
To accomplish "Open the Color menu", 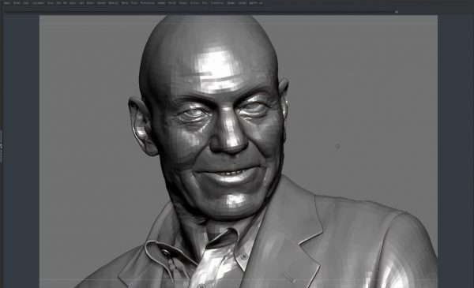I will [26, 3].
